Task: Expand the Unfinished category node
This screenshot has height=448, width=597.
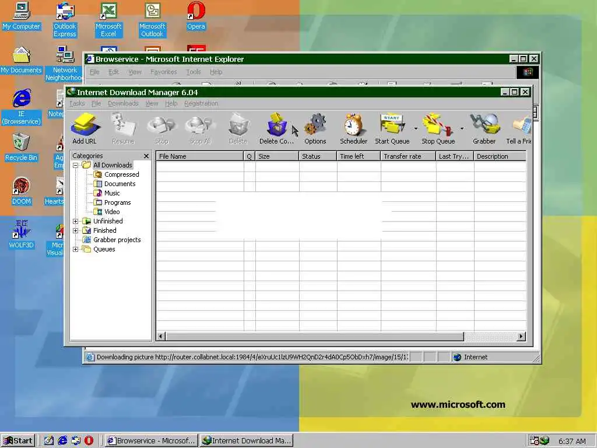Action: coord(75,221)
